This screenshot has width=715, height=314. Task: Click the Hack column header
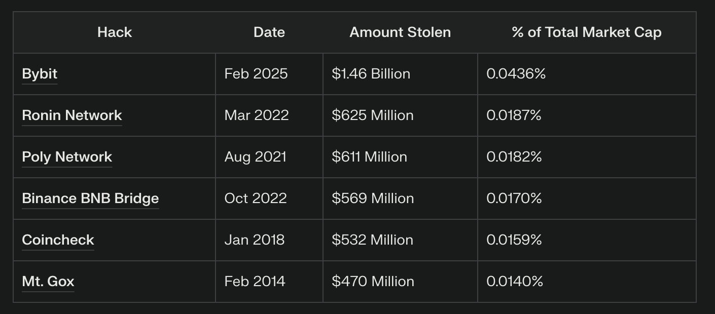[x=115, y=32]
